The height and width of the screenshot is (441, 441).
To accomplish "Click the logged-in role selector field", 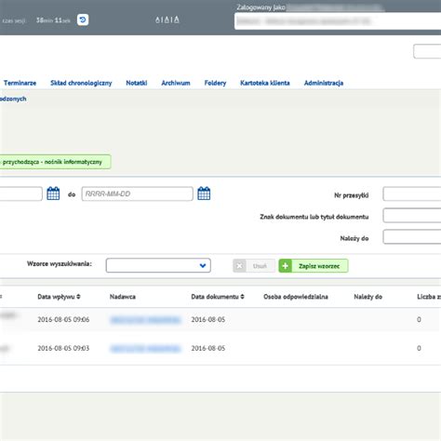I will pyautogui.click(x=338, y=21).
